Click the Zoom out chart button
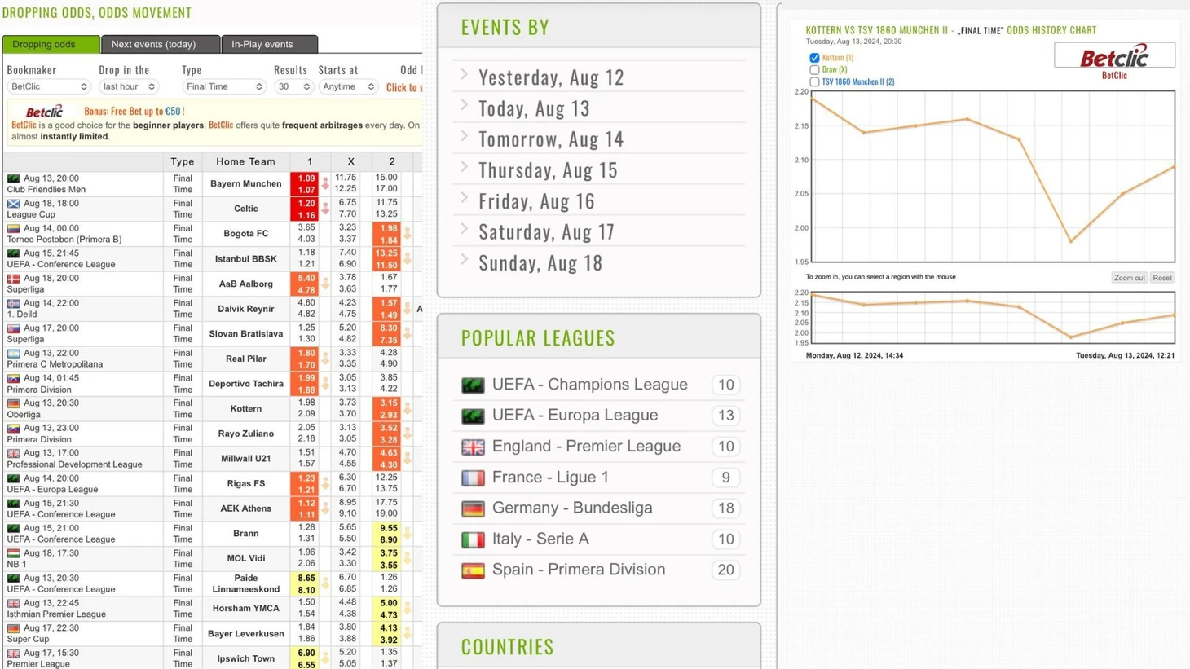 (x=1129, y=278)
